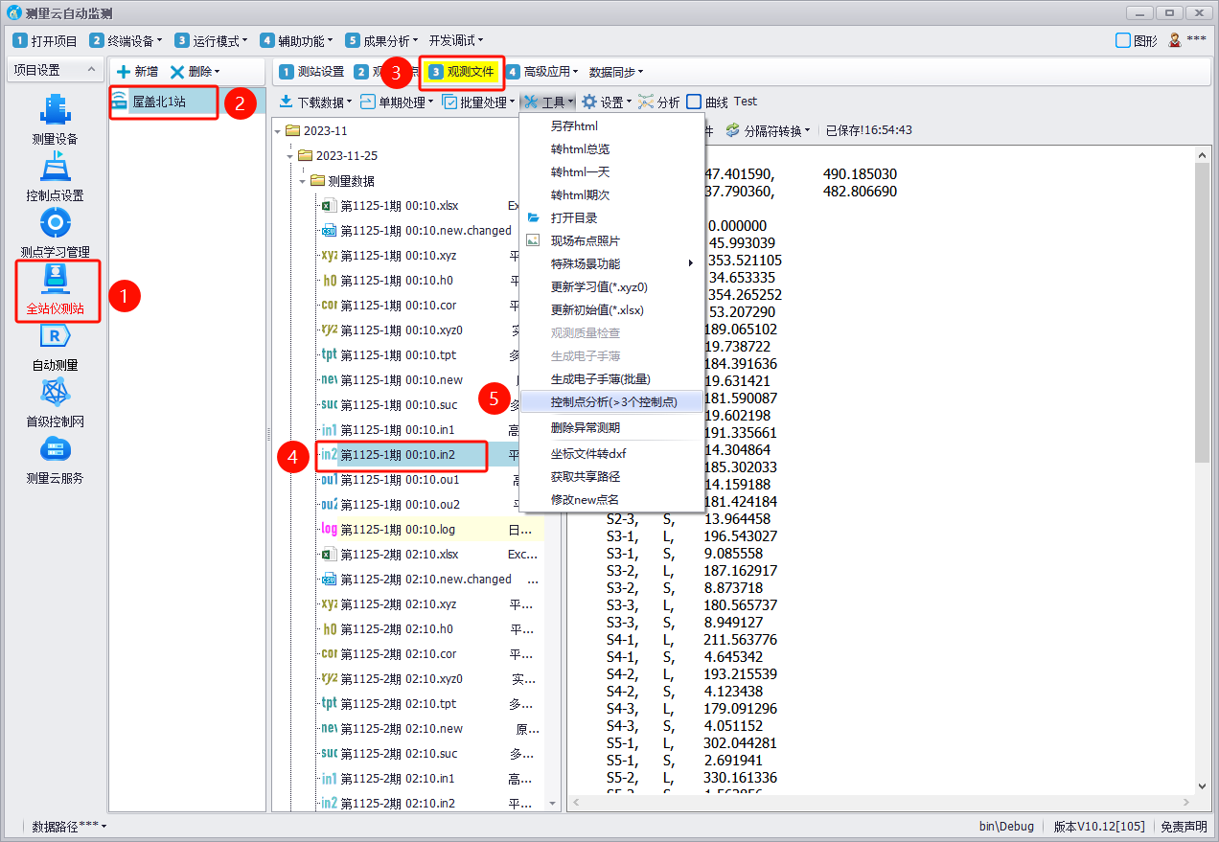Screen dimensions: 1219x842
Task: Toggle the 图形 checkbox at top right
Action: pyautogui.click(x=1123, y=40)
